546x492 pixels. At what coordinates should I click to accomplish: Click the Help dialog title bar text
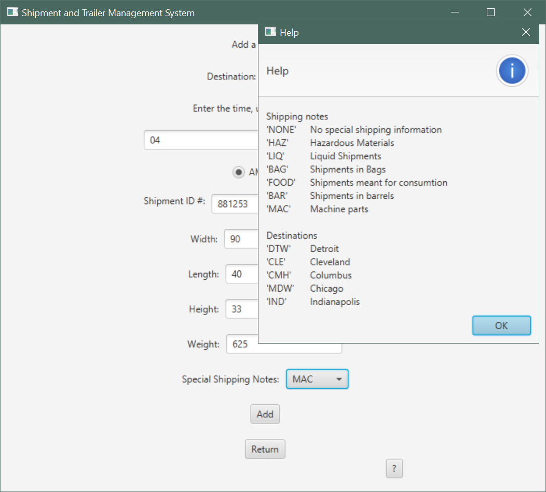click(290, 32)
